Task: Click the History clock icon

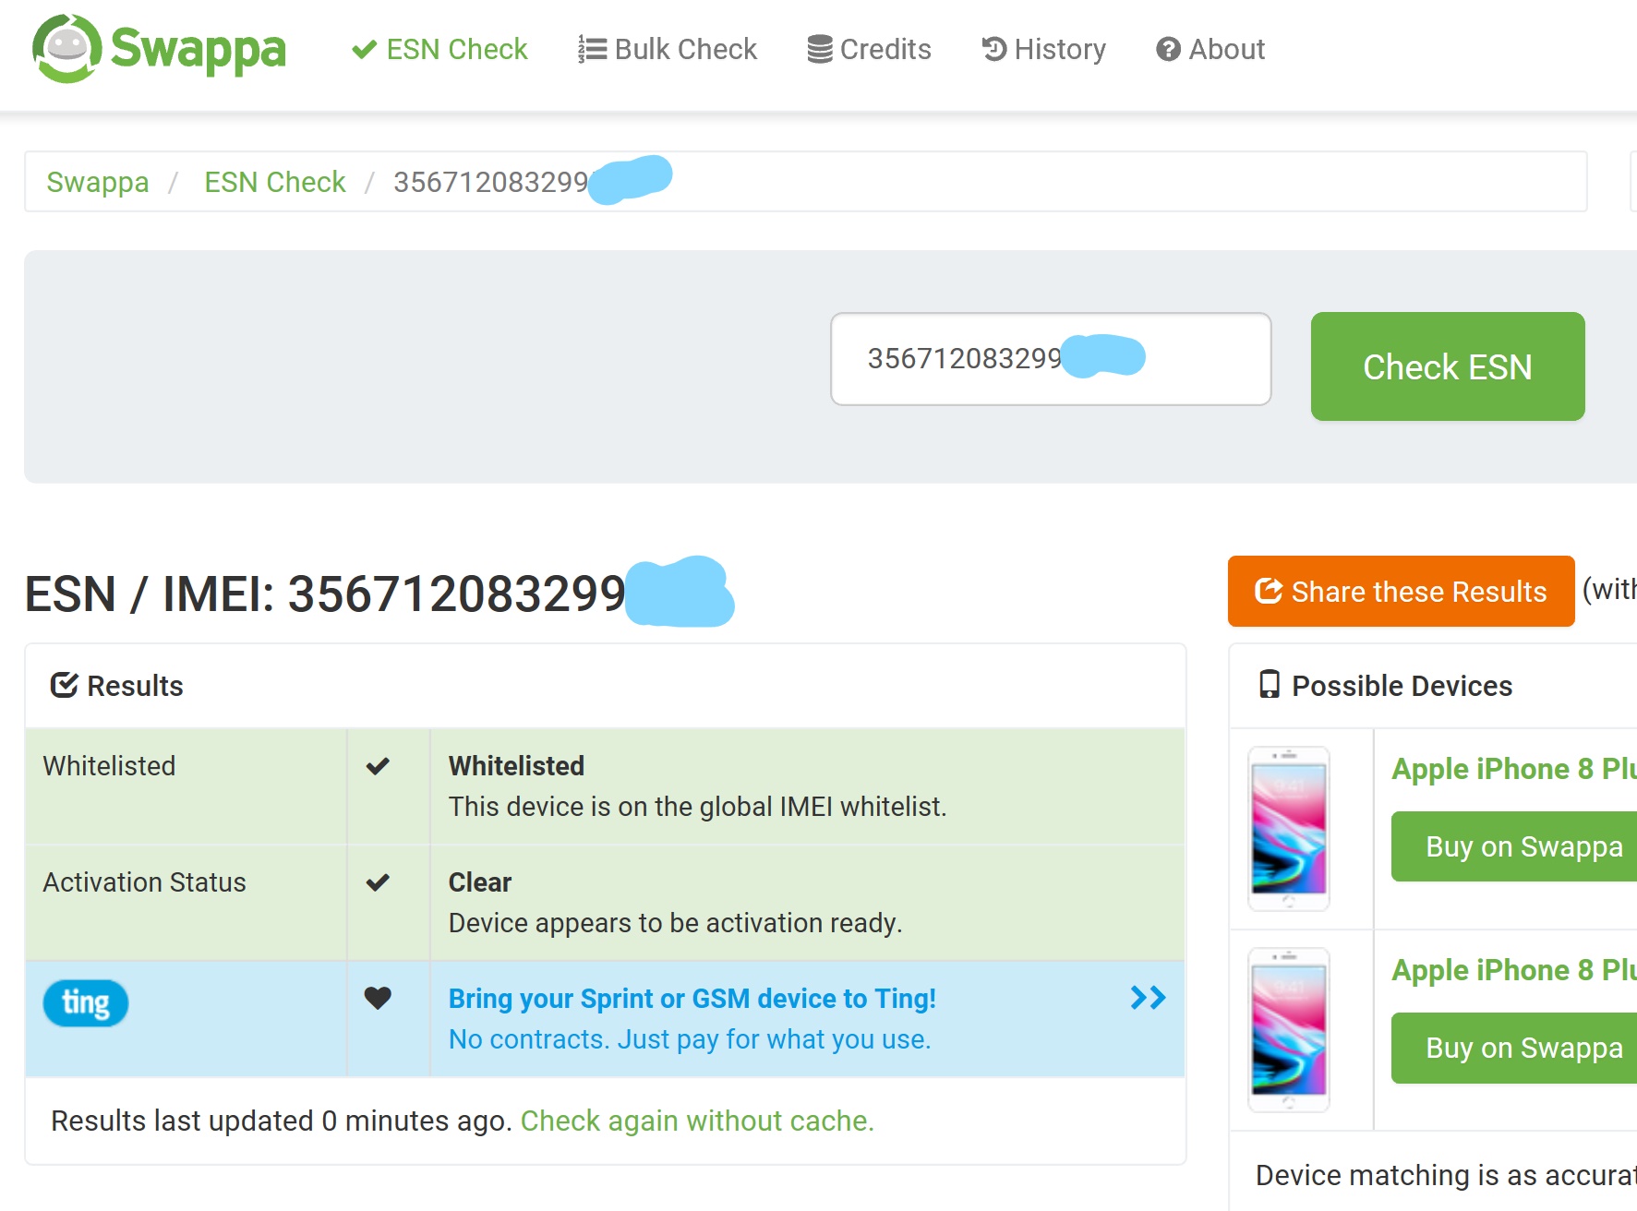Action: pyautogui.click(x=993, y=49)
